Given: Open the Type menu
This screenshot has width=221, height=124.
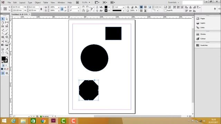Looking at the screenshot, I should coord(30,2).
